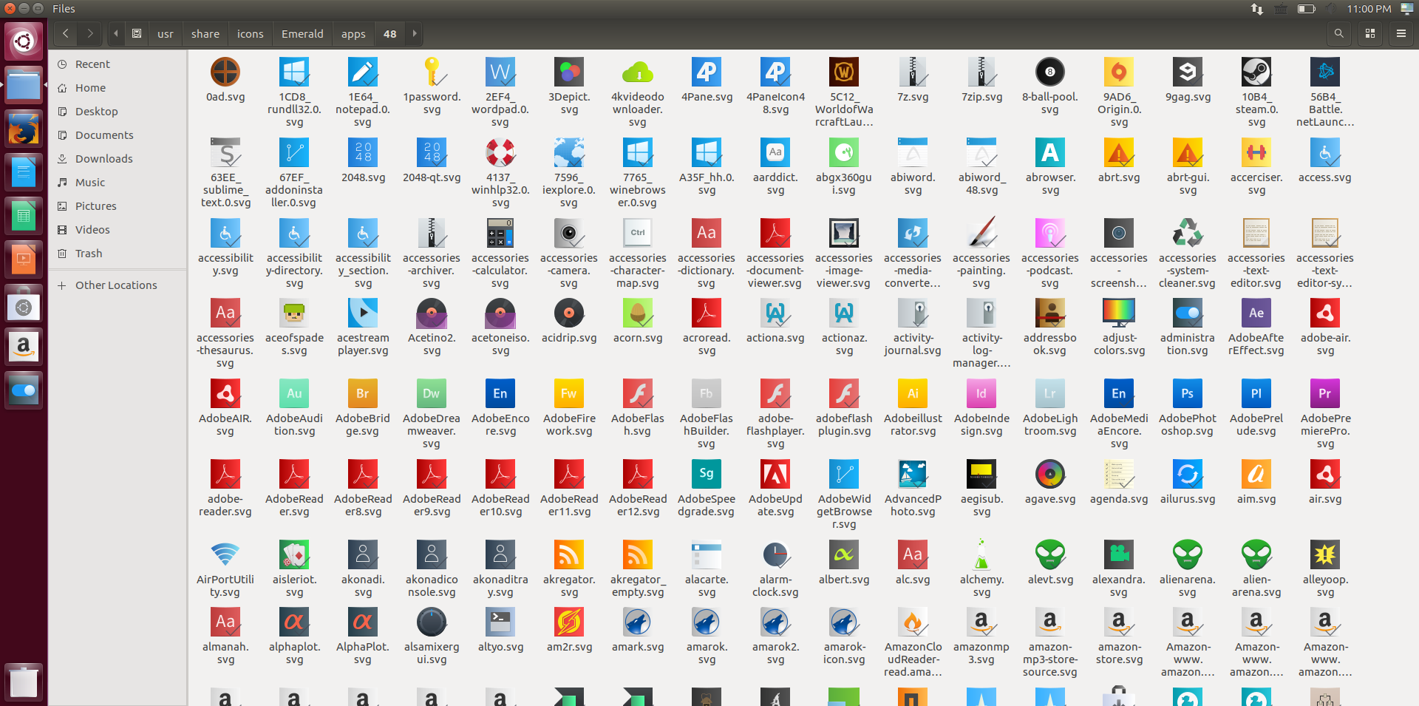Navigate to the Emerald path segment
Viewport: 1419px width, 706px height.
[x=302, y=33]
